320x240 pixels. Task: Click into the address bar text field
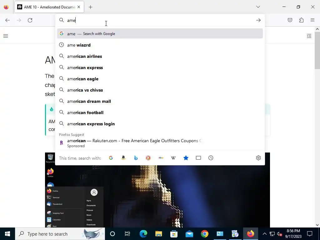point(160,20)
